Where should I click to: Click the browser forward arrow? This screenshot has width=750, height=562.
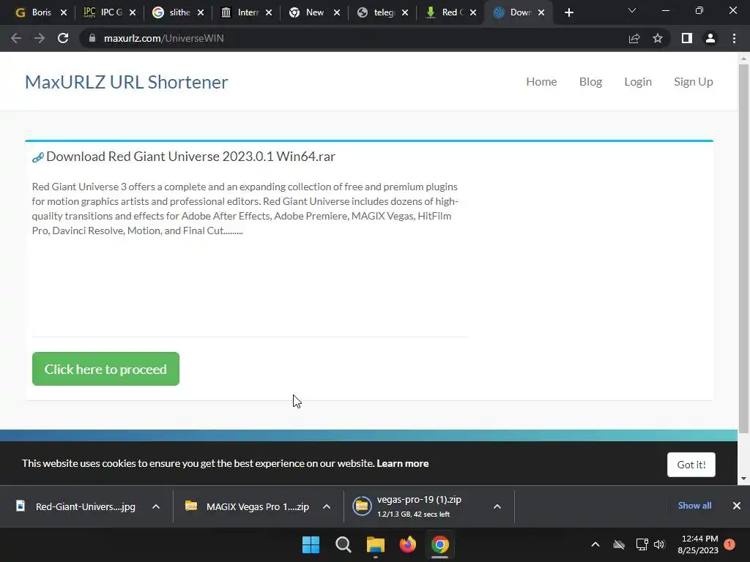[x=40, y=38]
